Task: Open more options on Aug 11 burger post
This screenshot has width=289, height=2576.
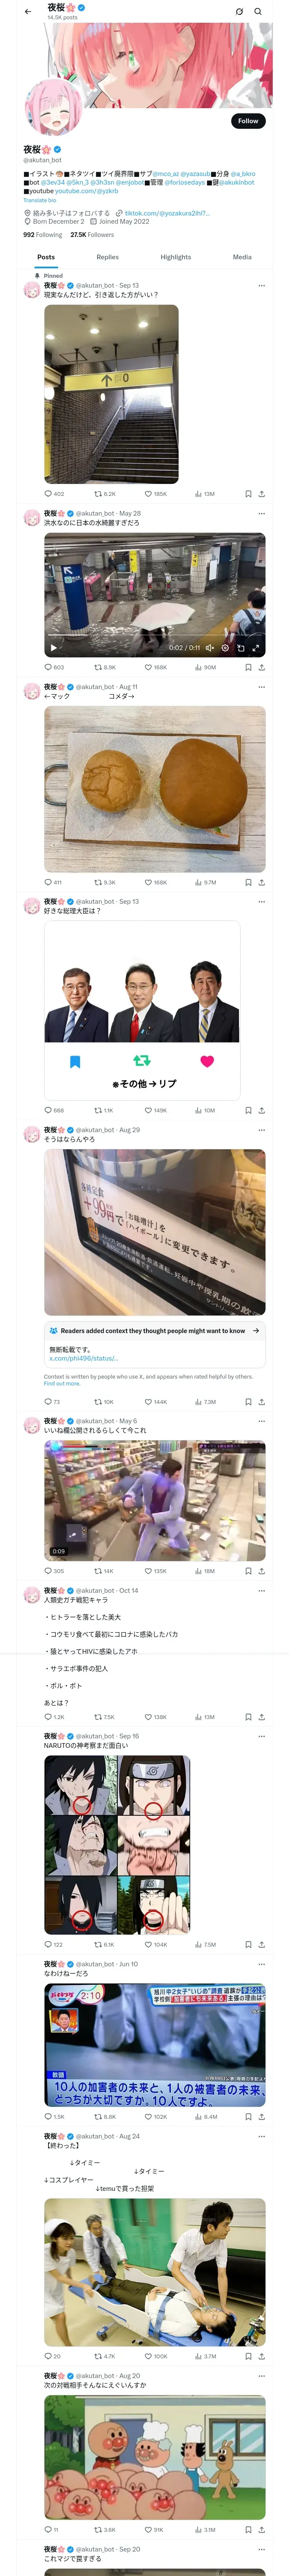Action: click(x=261, y=687)
